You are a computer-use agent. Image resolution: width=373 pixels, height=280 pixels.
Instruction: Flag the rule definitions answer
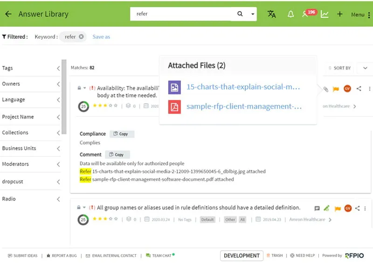click(x=338, y=208)
